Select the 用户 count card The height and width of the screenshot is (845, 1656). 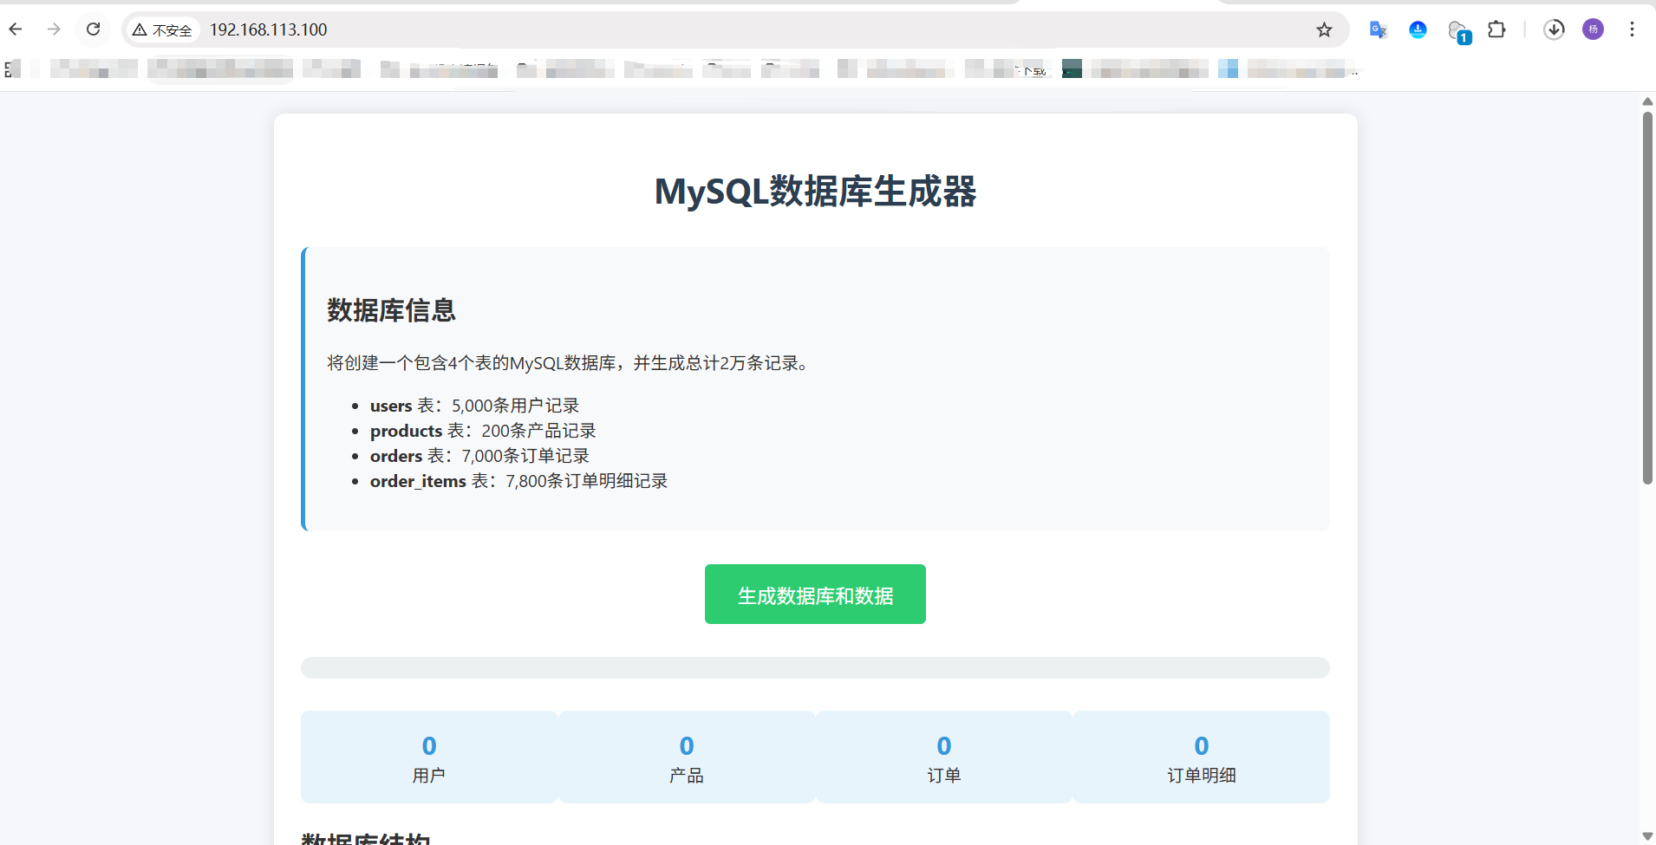429,757
